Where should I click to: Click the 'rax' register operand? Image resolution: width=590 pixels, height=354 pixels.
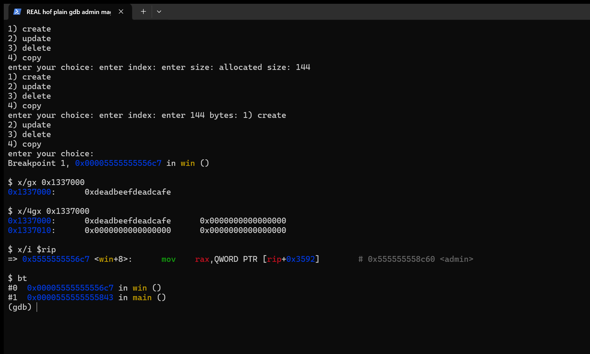point(202,259)
